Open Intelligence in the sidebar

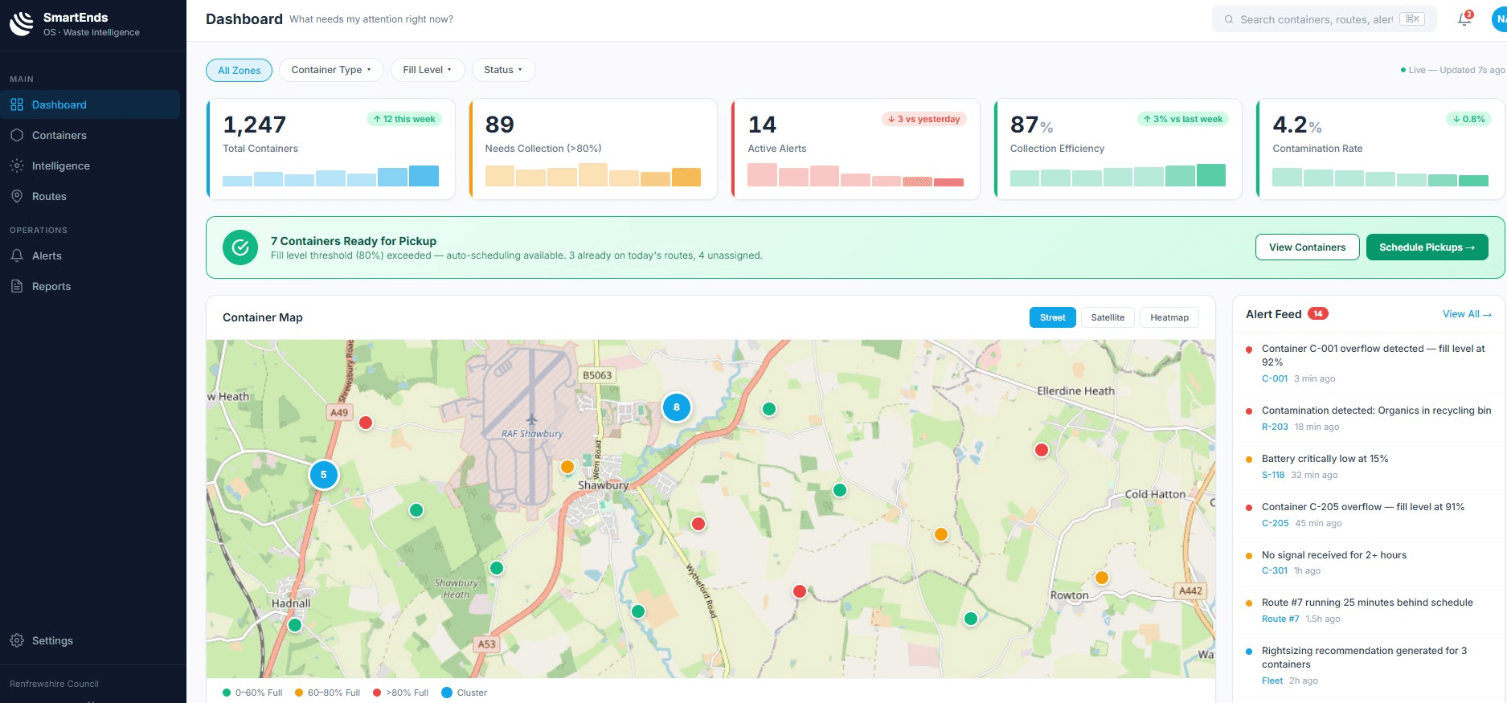pyautogui.click(x=90, y=166)
